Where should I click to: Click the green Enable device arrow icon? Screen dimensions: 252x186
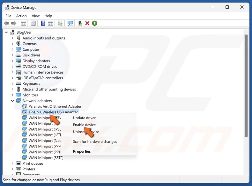pos(95,23)
